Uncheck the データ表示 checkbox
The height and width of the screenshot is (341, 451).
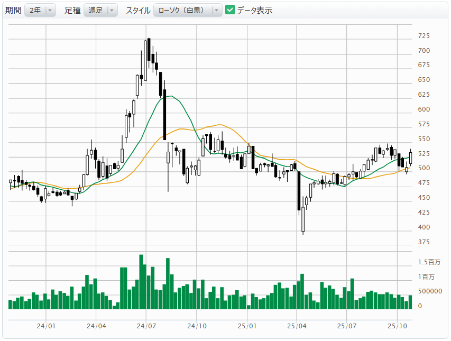[230, 10]
